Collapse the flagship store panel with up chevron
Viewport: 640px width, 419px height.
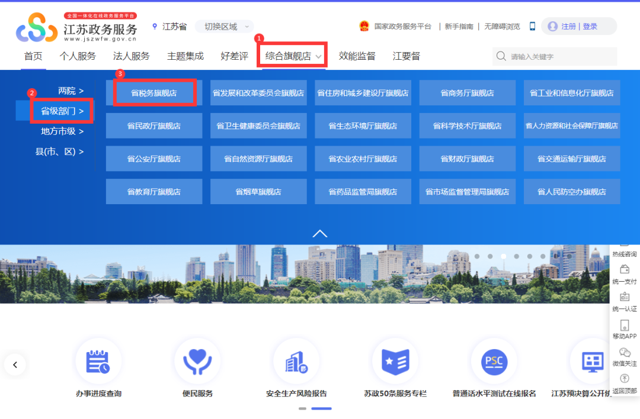click(320, 234)
